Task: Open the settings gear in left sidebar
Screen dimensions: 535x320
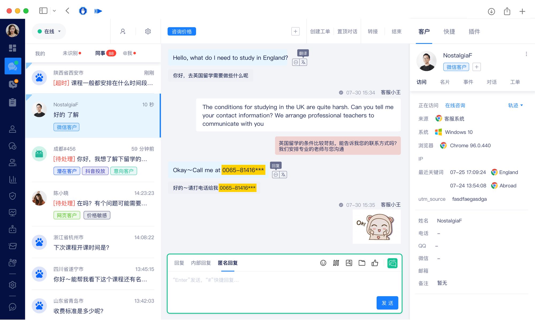Action: [x=13, y=285]
